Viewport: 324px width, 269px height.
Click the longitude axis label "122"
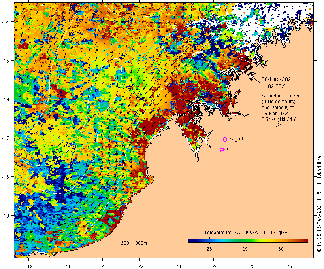[x=139, y=266]
